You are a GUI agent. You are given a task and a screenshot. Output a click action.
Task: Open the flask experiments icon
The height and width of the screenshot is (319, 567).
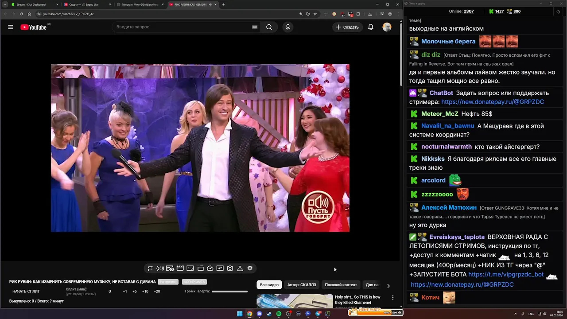click(240, 268)
